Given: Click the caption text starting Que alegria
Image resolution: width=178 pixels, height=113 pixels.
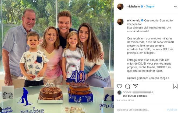Looking at the screenshot, I should point(150,49).
